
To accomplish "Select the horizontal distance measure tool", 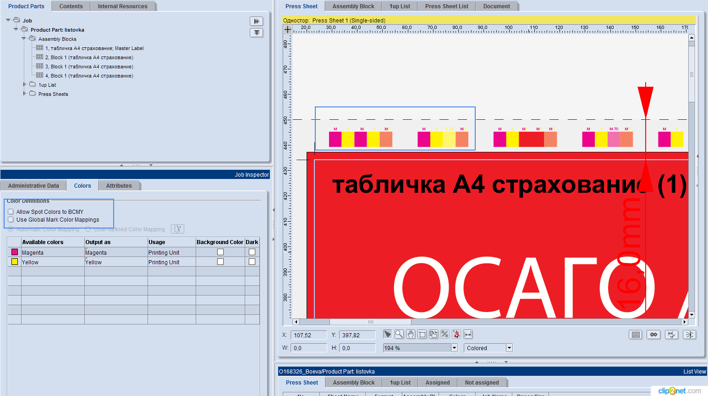I will click(x=468, y=335).
